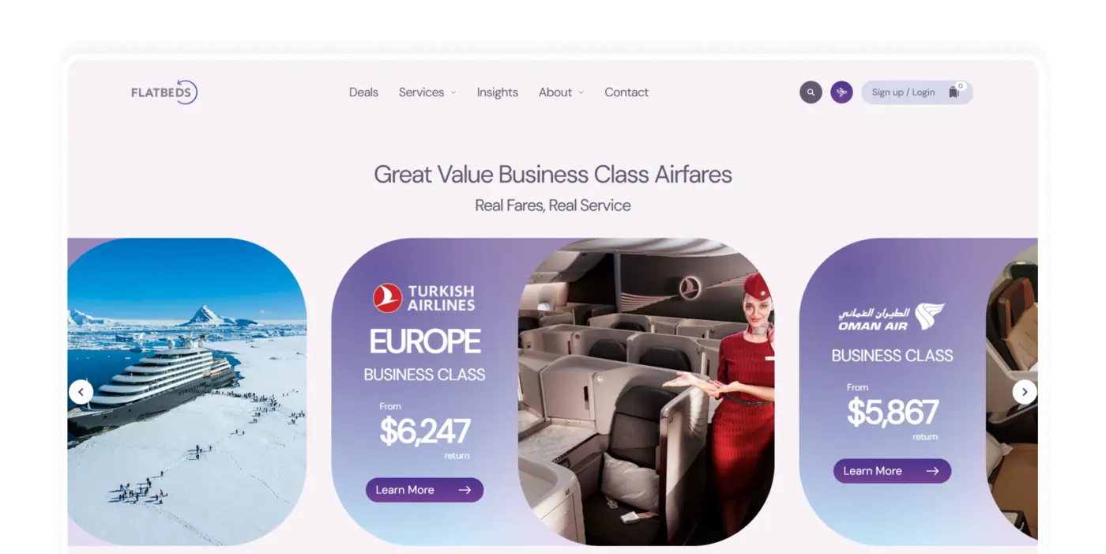Viewport: 1106px width, 554px height.
Task: Go to the Contact page
Action: click(626, 92)
